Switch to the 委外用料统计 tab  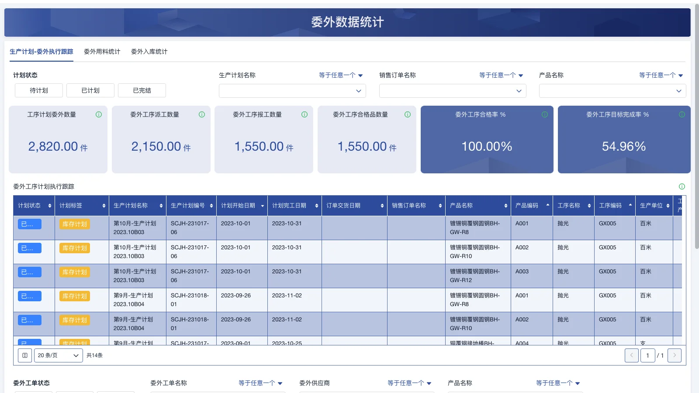[x=102, y=52]
